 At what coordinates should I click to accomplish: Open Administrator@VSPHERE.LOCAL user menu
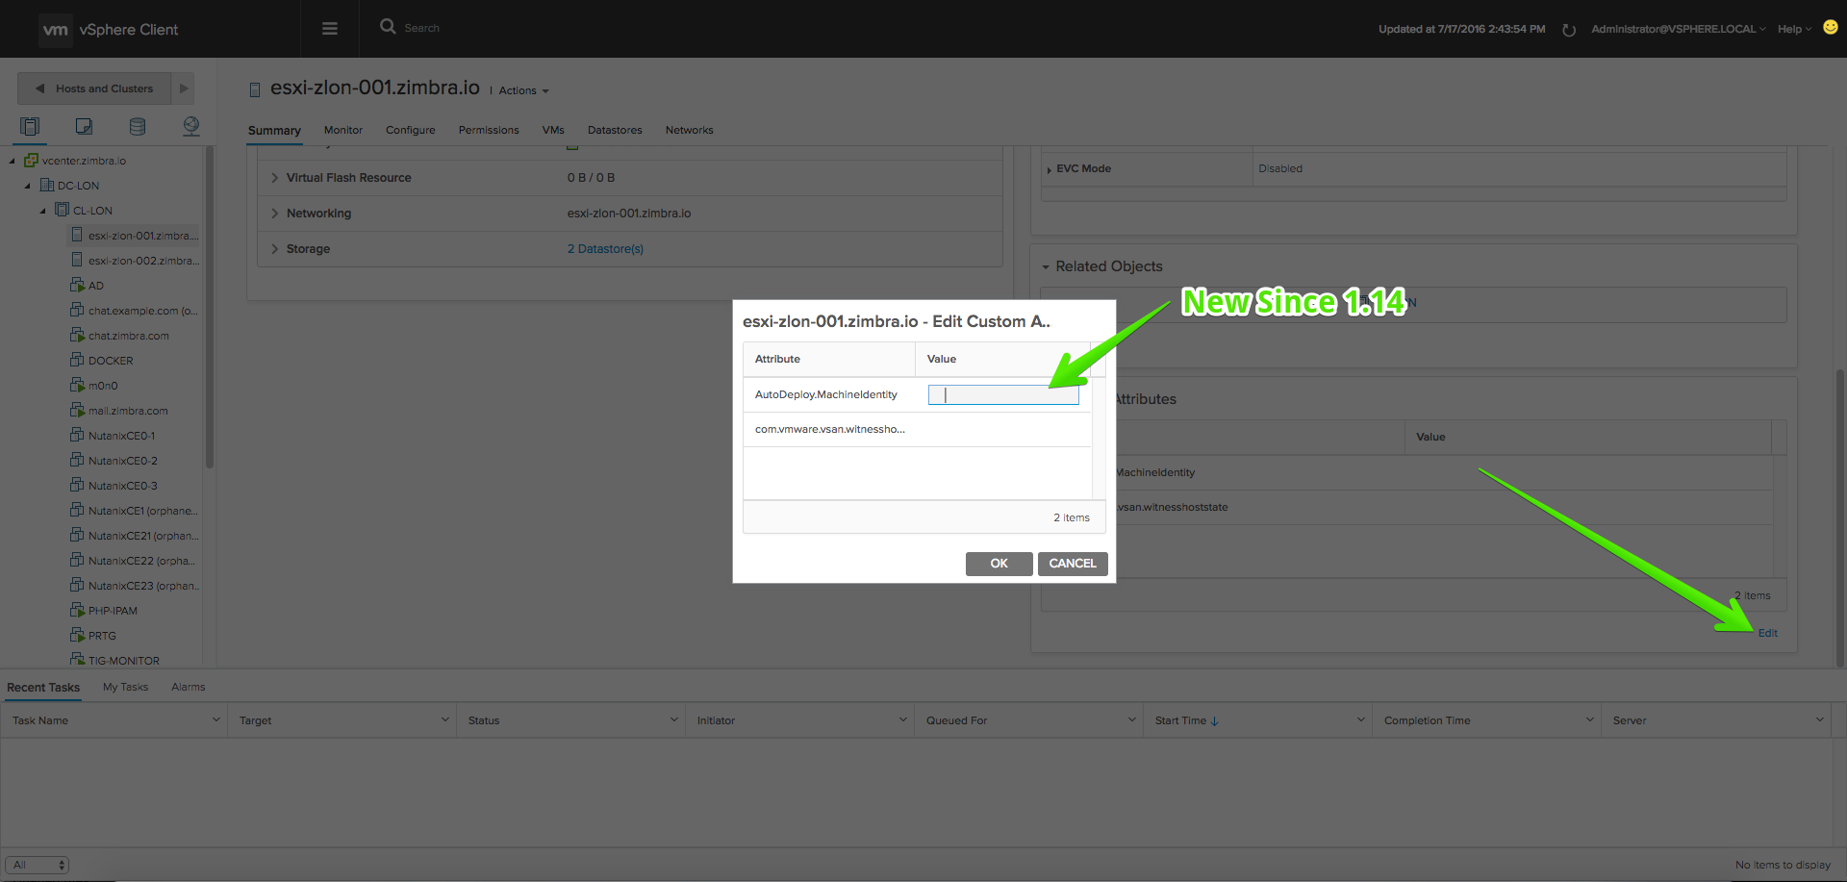(x=1678, y=29)
